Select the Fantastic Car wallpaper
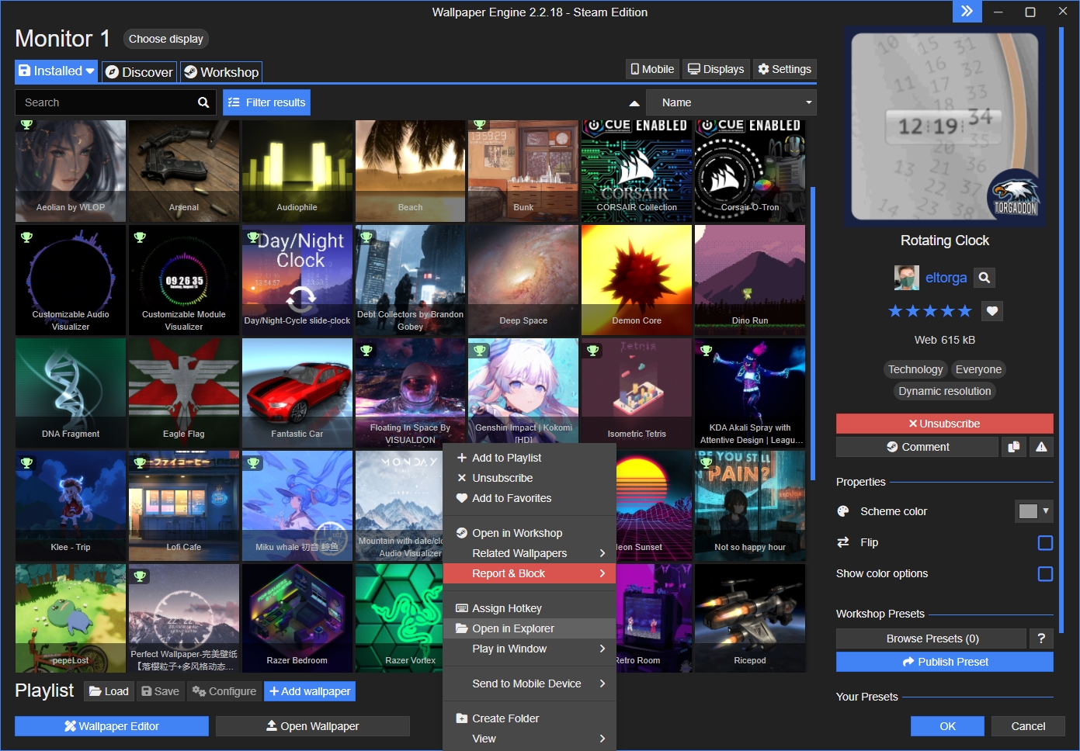 point(297,393)
